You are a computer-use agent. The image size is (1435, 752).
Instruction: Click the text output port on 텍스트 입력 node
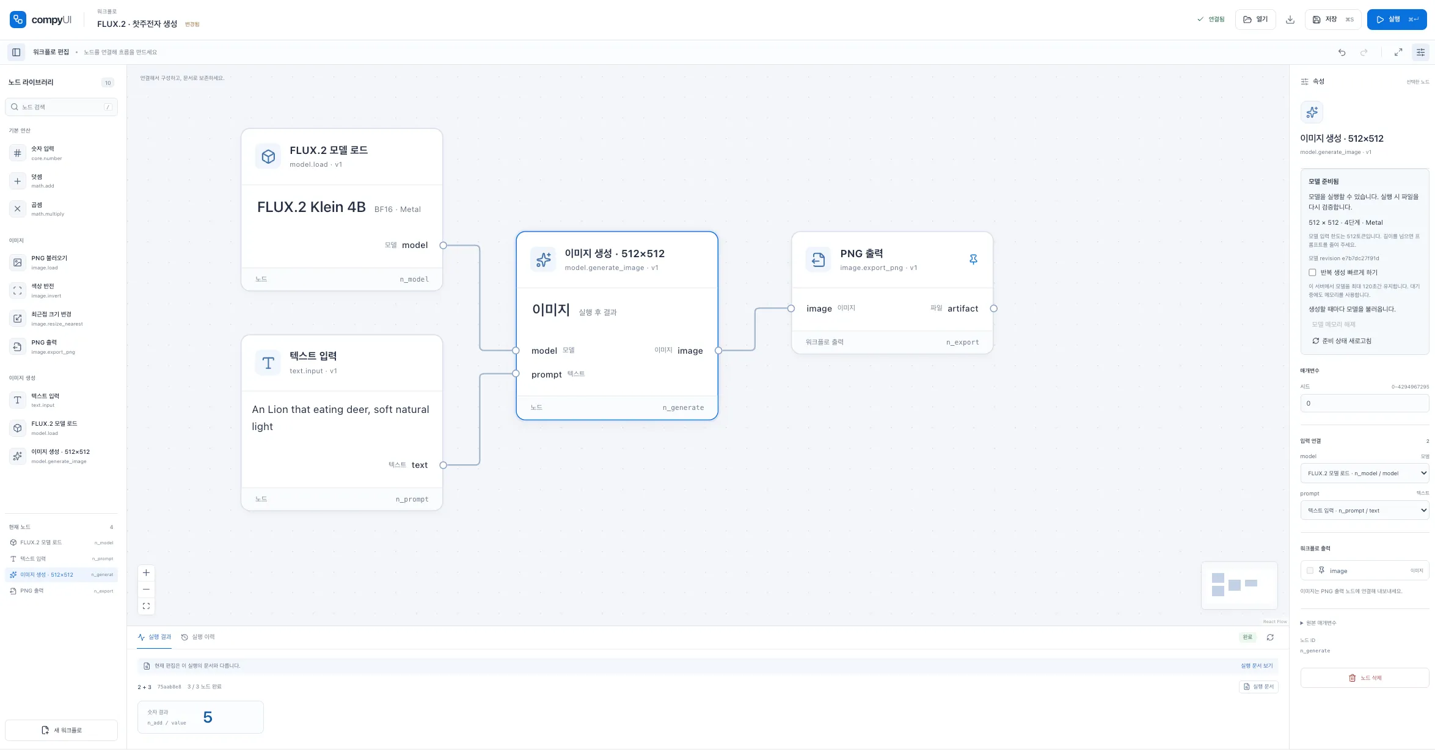click(x=444, y=465)
